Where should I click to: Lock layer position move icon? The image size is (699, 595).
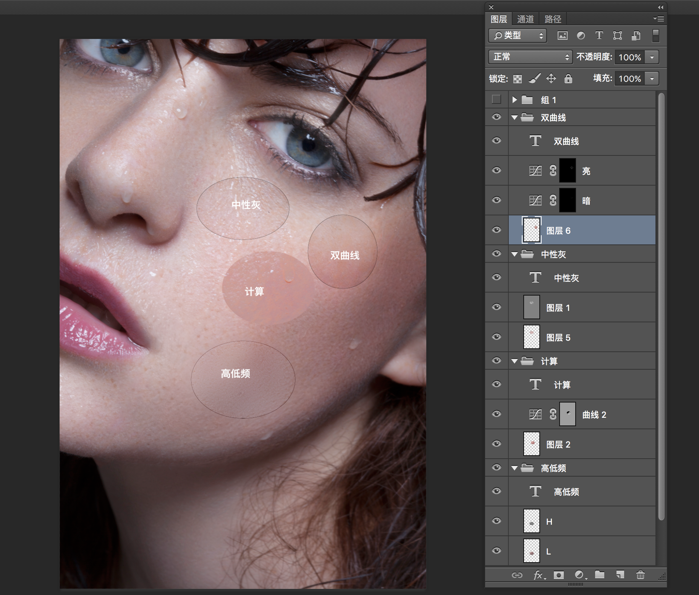click(x=551, y=78)
